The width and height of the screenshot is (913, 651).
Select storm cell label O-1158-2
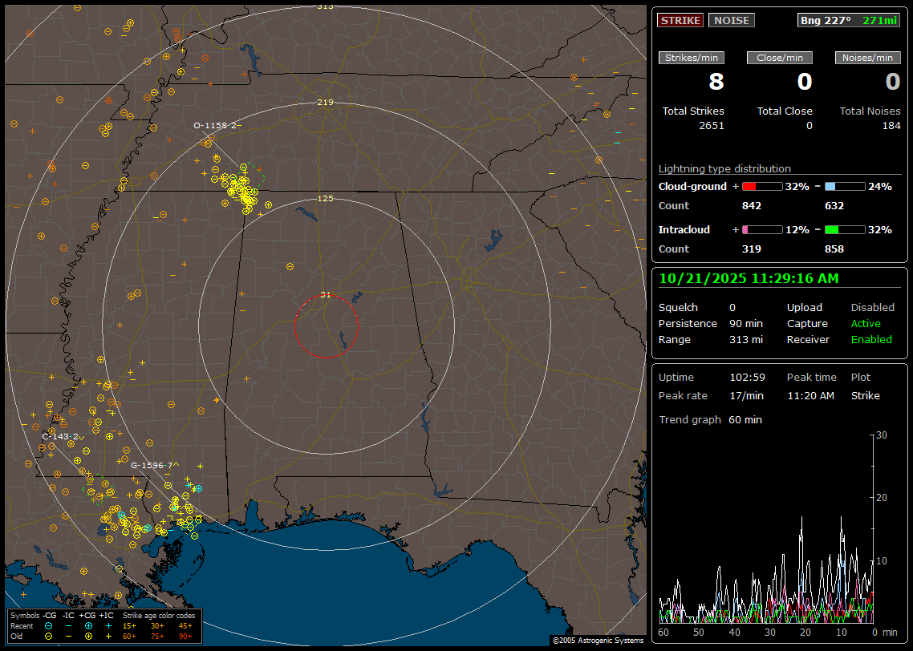pos(215,125)
